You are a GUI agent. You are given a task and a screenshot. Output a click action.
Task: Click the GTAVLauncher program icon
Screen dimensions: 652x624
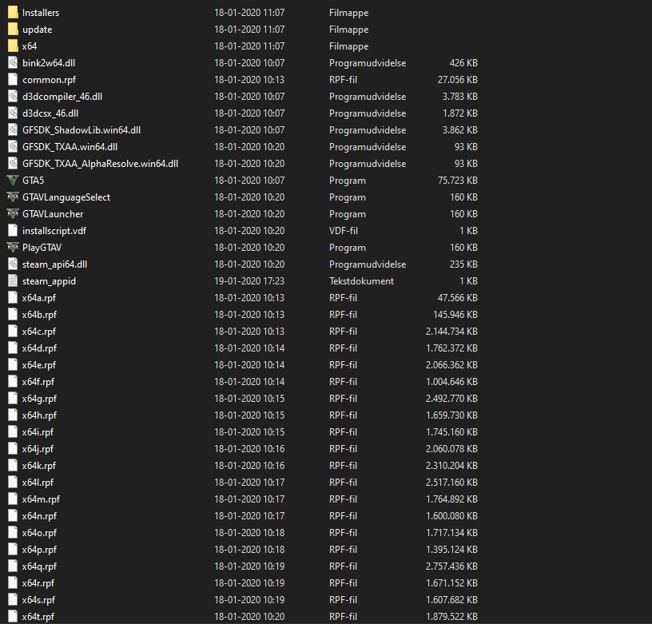tap(13, 213)
